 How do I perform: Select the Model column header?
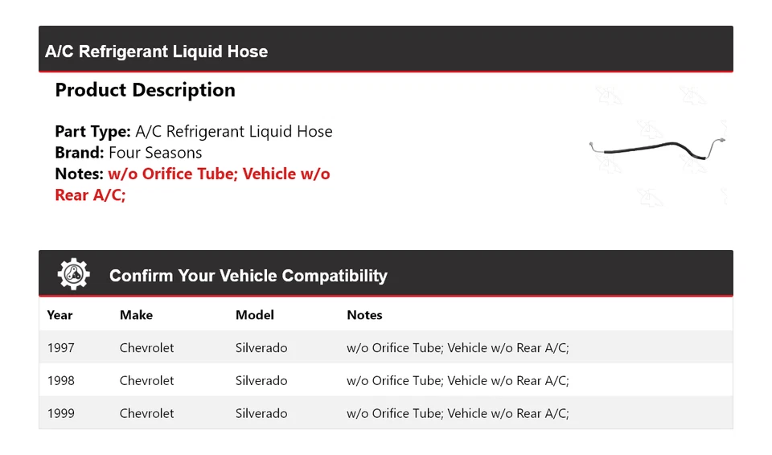[x=254, y=315]
